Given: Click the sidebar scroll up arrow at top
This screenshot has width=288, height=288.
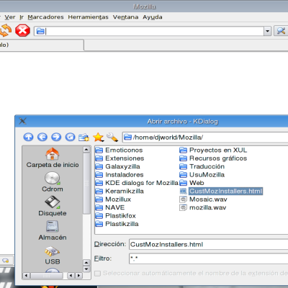Looking at the screenshot, I should coord(86,150).
